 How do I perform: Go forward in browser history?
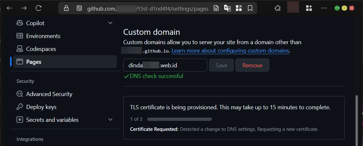(24, 8)
